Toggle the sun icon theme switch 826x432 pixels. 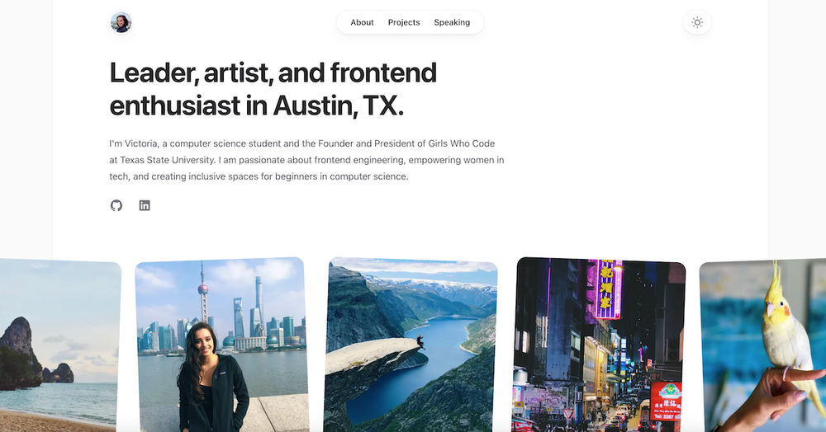tap(697, 22)
